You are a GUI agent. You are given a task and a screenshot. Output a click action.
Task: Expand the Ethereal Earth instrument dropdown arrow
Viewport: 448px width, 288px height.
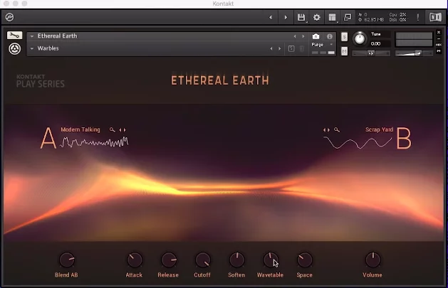click(32, 36)
